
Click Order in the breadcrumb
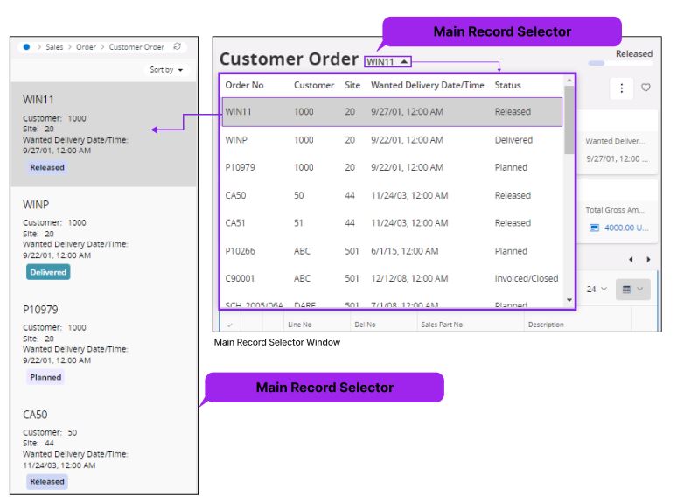87,47
